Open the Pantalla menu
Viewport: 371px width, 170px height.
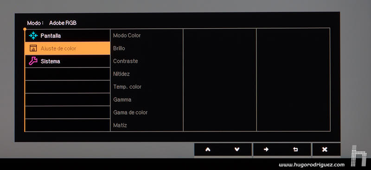pyautogui.click(x=67, y=36)
